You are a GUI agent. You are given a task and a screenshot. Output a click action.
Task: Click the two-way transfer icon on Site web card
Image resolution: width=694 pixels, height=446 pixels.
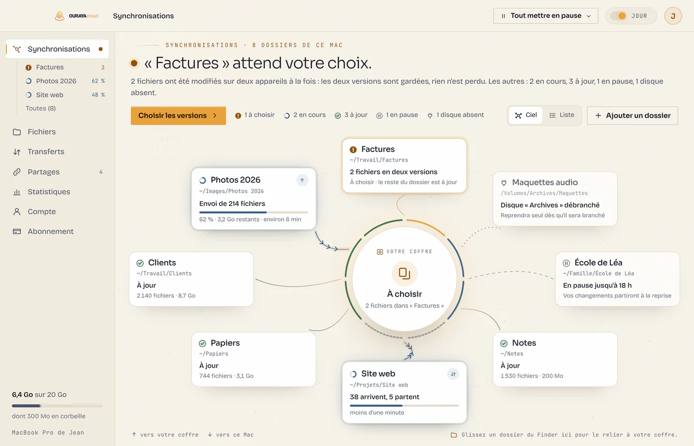pos(453,374)
